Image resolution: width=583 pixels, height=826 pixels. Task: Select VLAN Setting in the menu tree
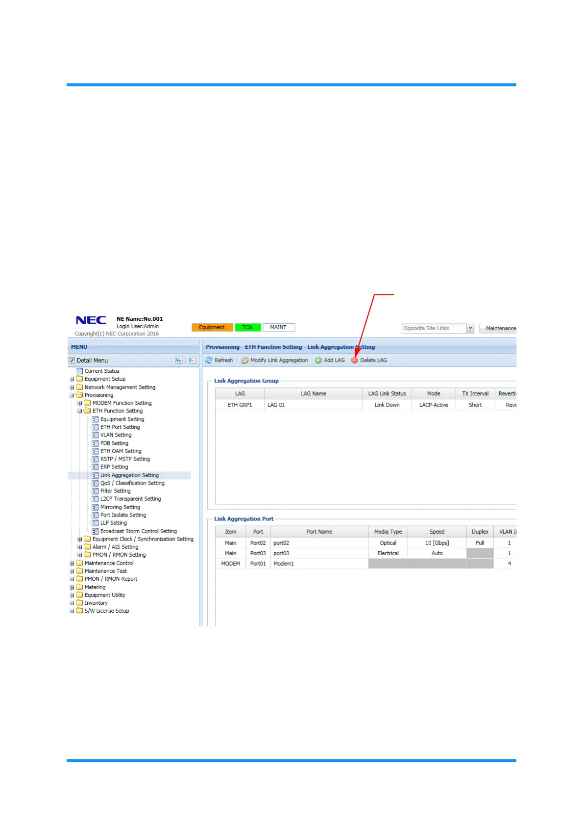tap(116, 435)
